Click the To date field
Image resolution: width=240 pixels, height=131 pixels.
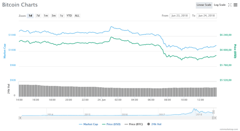(207, 16)
